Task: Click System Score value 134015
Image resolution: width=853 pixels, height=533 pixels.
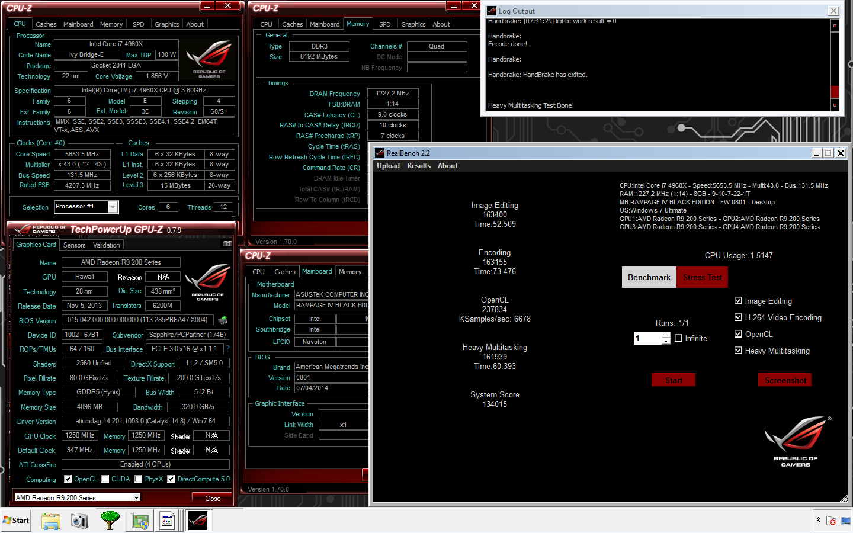Action: (495, 404)
